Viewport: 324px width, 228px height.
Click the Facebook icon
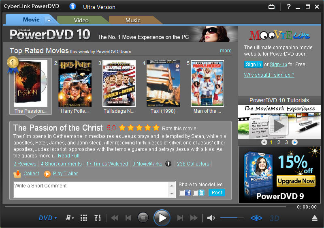(x=188, y=193)
